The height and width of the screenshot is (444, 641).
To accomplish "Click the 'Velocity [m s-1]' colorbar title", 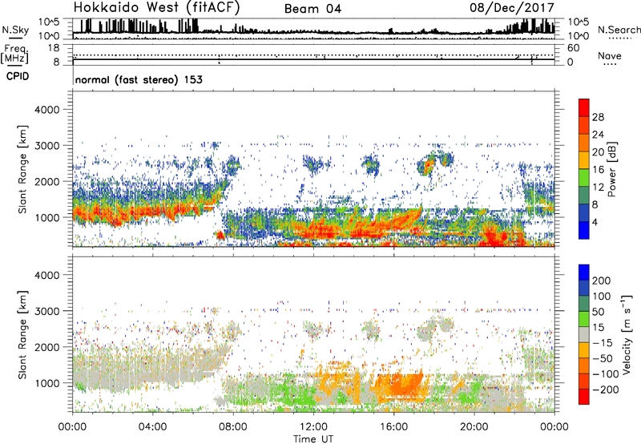I will (627, 334).
